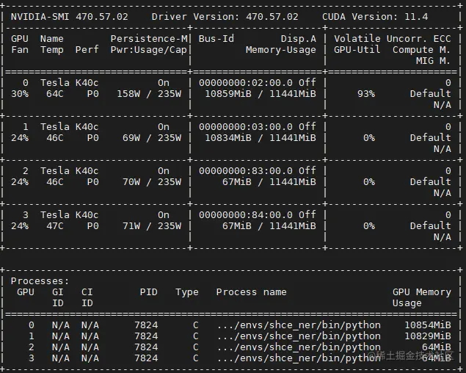Select the Temp column header

coord(52,50)
